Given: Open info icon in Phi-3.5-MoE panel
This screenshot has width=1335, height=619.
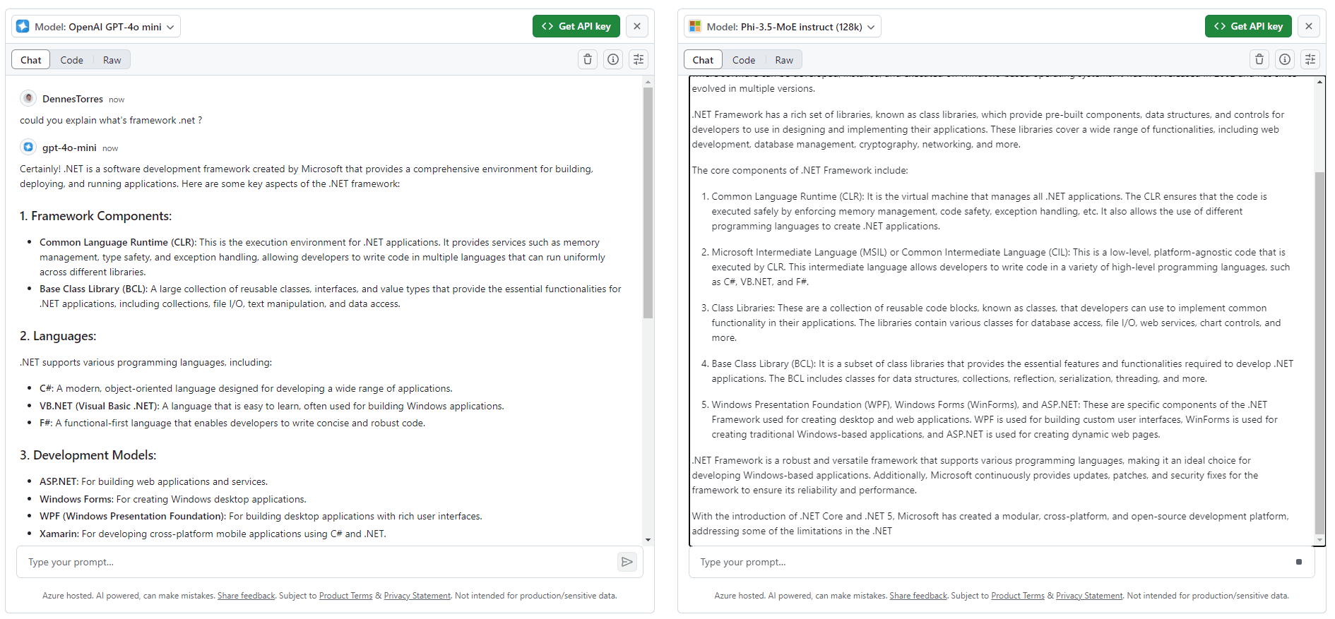Looking at the screenshot, I should point(1285,59).
